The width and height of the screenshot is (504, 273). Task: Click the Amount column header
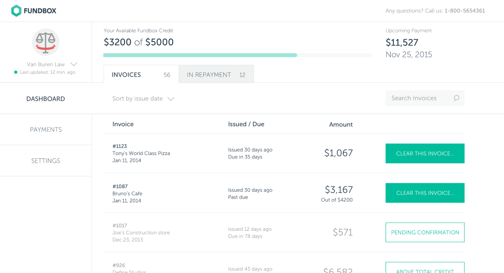pos(341,124)
